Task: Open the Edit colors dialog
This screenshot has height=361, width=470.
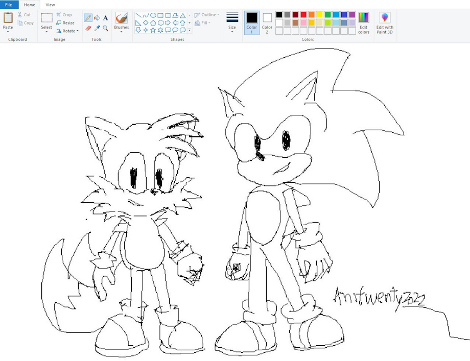Action: point(364,23)
